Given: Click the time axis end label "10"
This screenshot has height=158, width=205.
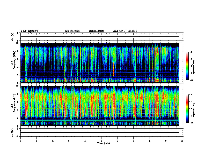Looking at the screenshot, I should 182,141.
